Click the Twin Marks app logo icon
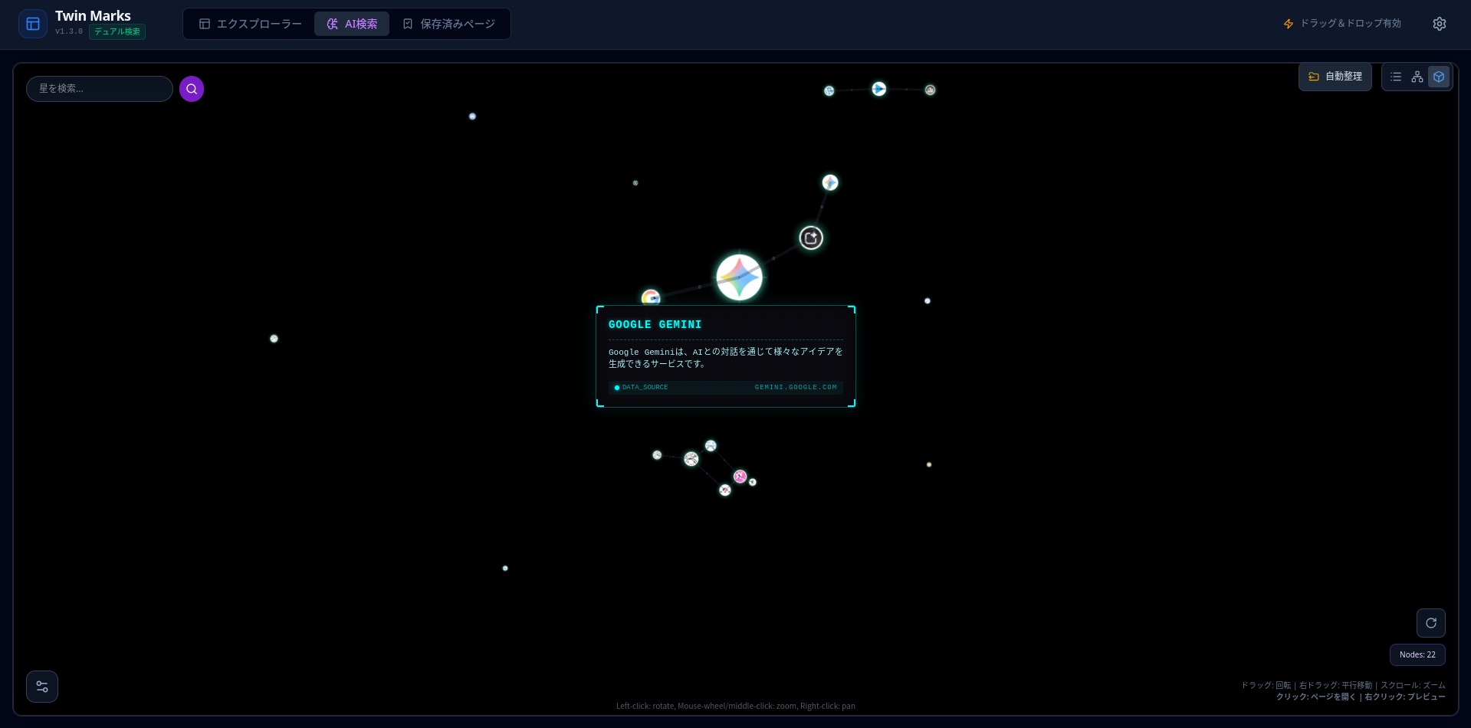This screenshot has height=728, width=1471. pyautogui.click(x=33, y=24)
